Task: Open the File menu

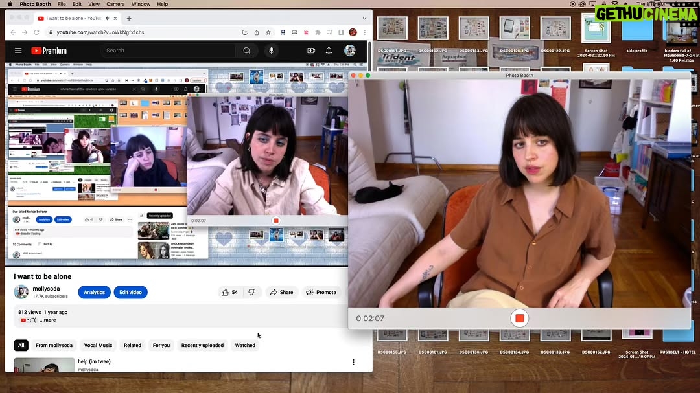Action: 62,4
